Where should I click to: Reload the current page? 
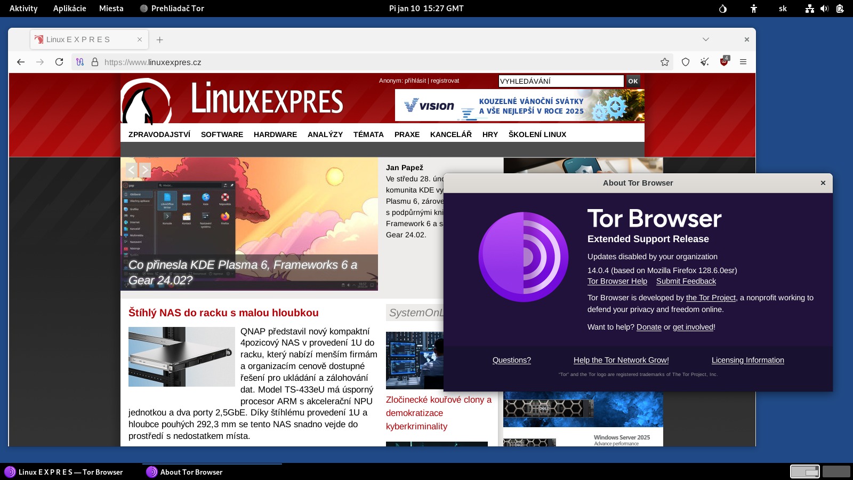point(59,62)
